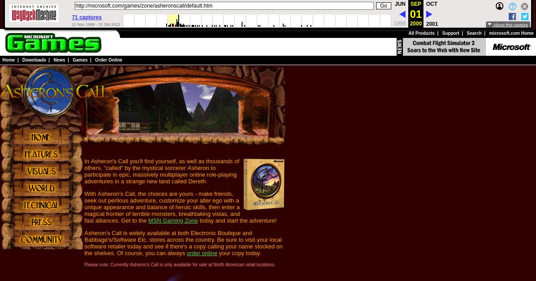Select the WORLD sidebar button

point(41,188)
